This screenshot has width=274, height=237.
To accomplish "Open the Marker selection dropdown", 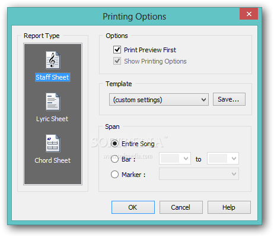I will pyautogui.click(x=199, y=174).
